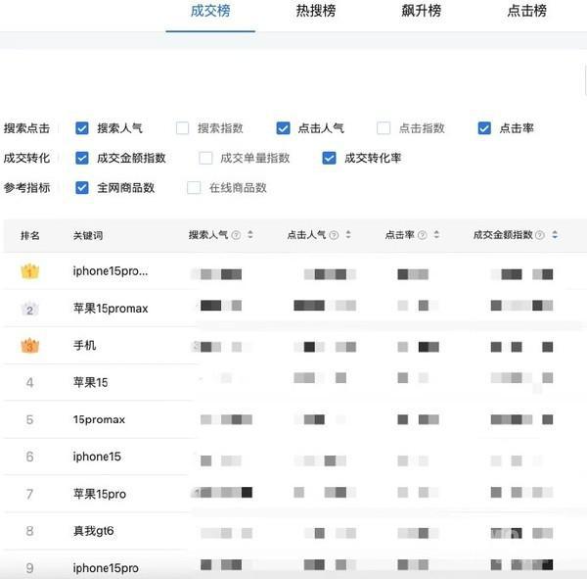Click the 排名 column header
587x579 pixels.
(30, 235)
